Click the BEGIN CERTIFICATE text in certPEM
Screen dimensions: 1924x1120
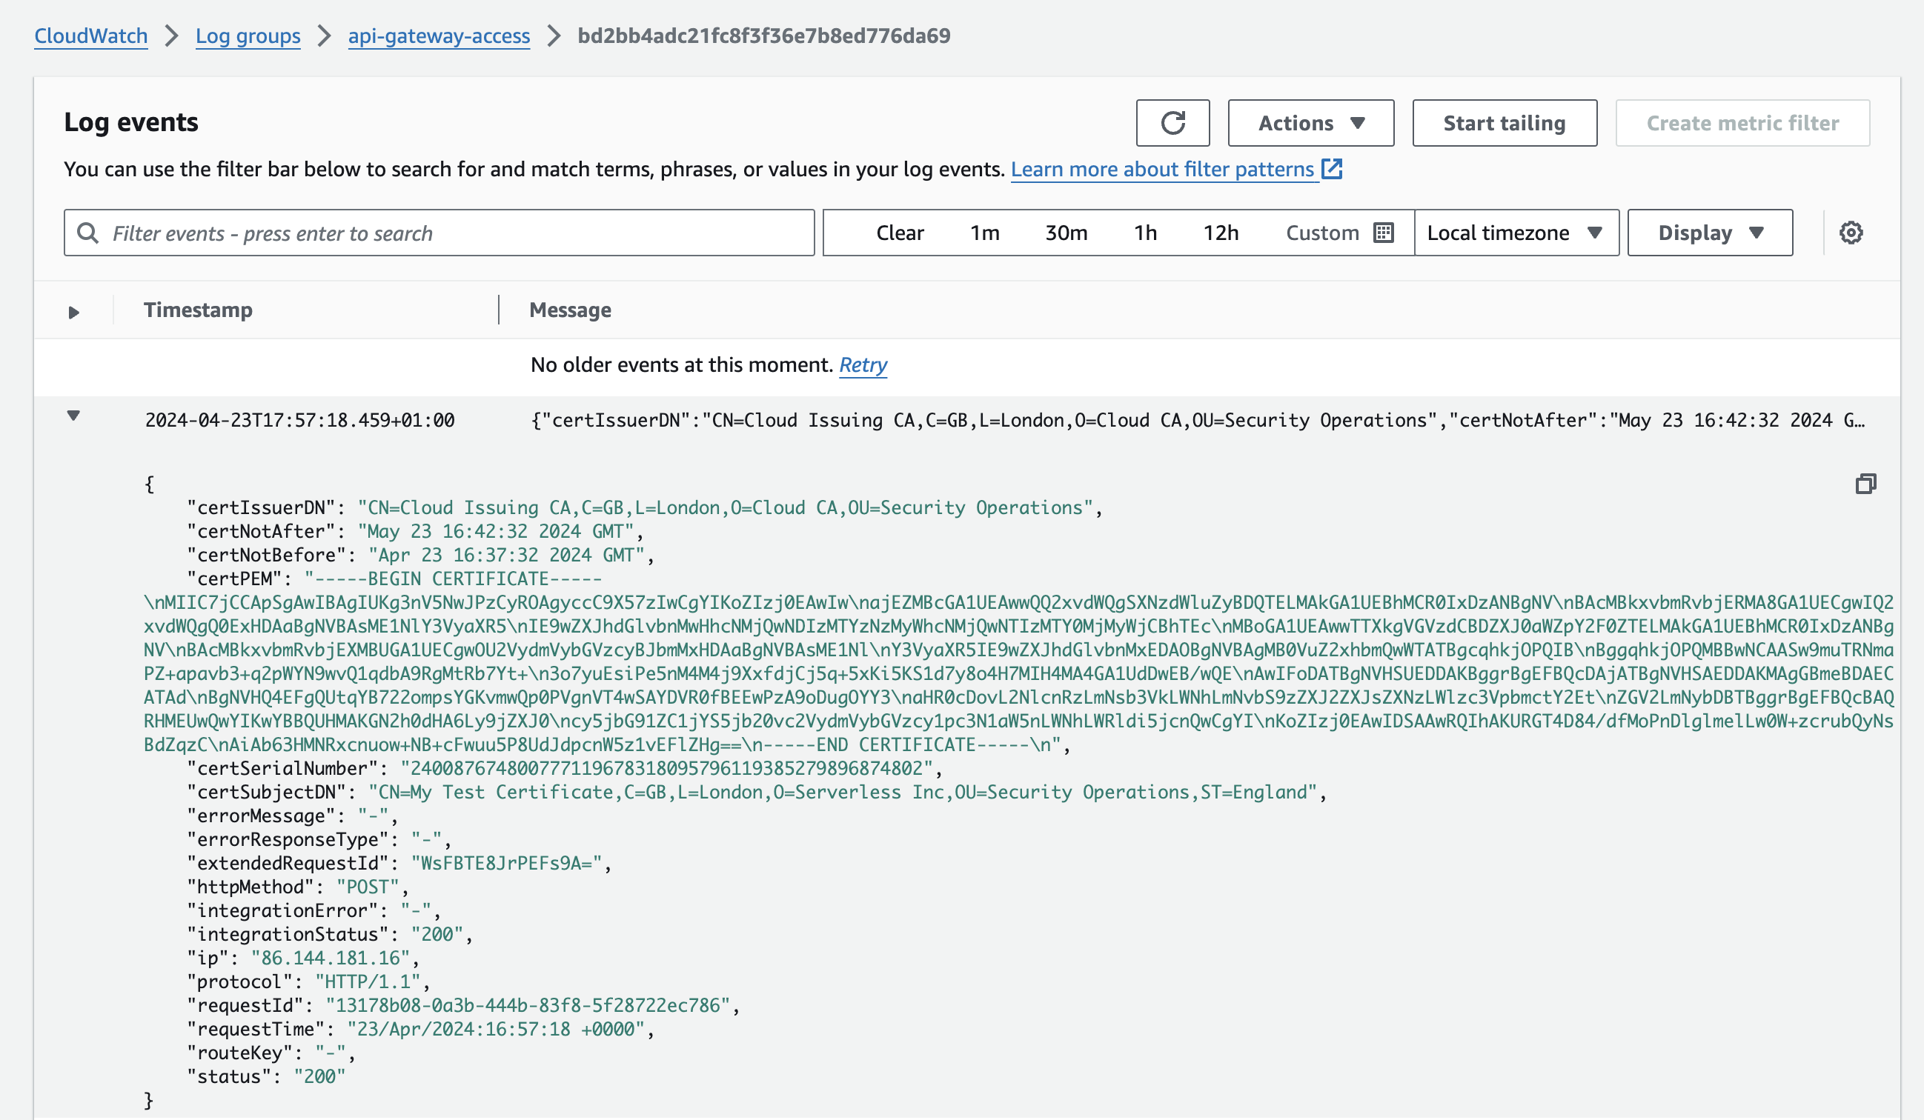click(454, 579)
